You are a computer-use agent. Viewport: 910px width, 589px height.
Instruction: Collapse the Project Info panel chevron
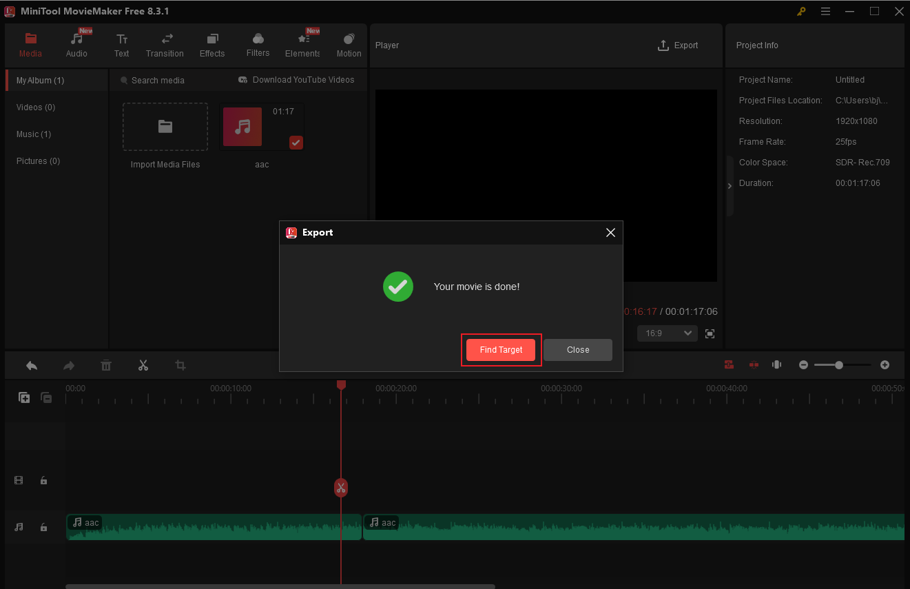[x=730, y=185]
